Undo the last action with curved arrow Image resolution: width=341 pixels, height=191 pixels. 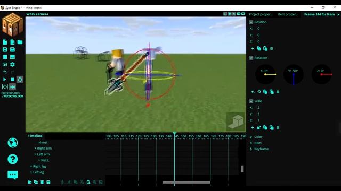coord(5,72)
